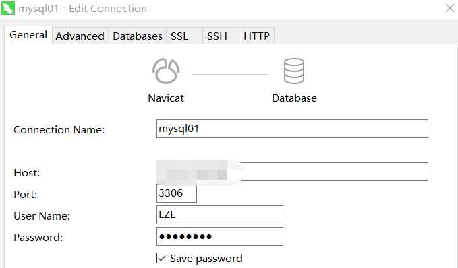
Task: Go to the HTTP tab
Action: tap(256, 36)
